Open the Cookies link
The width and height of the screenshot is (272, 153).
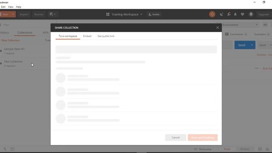(261, 55)
